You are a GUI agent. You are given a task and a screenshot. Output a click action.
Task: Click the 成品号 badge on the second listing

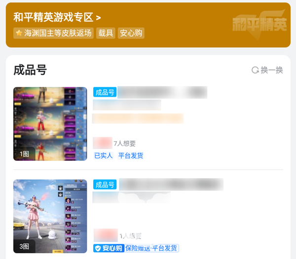click(105, 185)
